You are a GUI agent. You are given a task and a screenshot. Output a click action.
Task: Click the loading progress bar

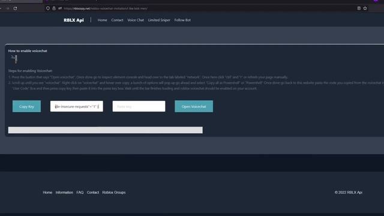106,130
